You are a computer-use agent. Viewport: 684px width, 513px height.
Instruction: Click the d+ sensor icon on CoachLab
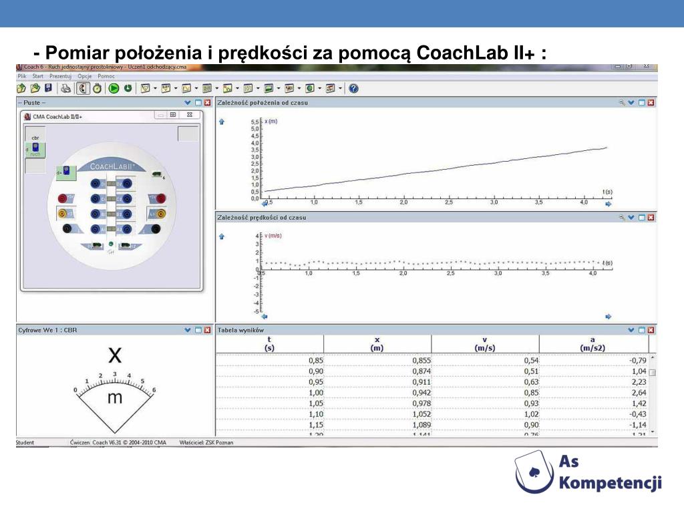click(66, 173)
